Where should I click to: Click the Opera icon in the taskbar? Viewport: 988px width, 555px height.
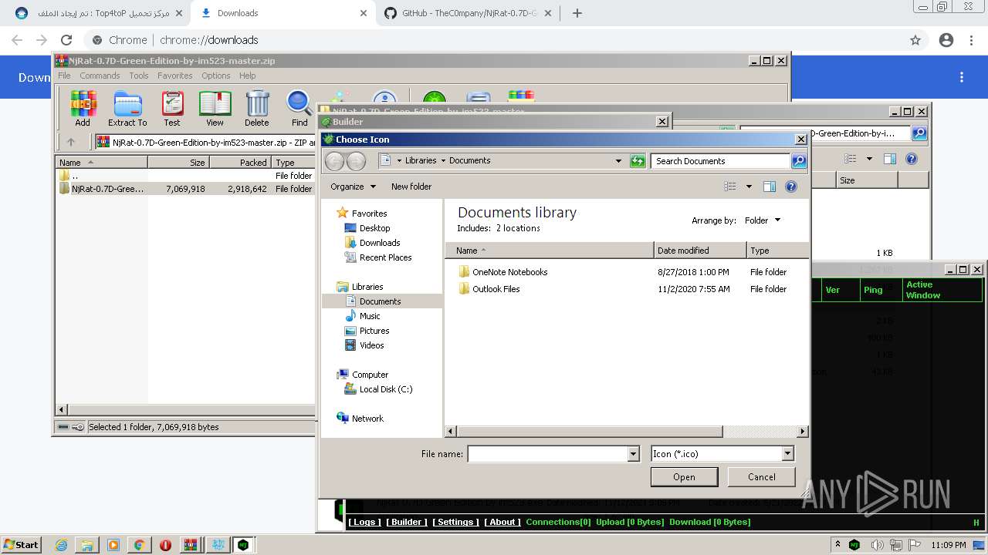[x=165, y=545]
